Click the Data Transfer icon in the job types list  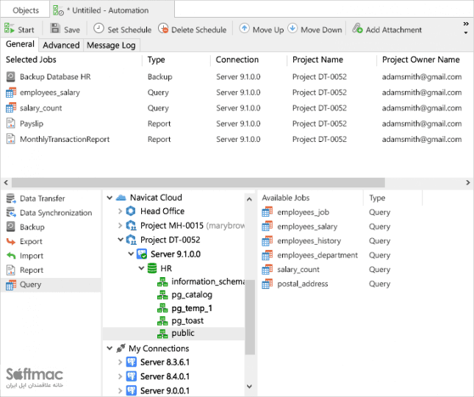click(11, 198)
